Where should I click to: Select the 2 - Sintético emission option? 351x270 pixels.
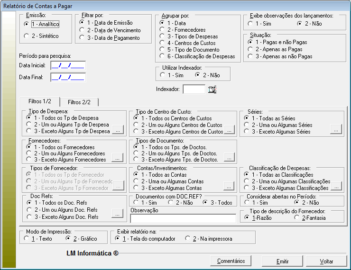click(27, 36)
